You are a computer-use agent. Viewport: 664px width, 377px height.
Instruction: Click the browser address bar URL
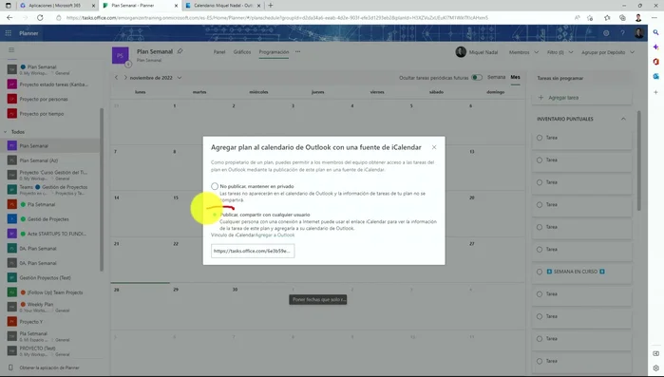[x=277, y=18]
